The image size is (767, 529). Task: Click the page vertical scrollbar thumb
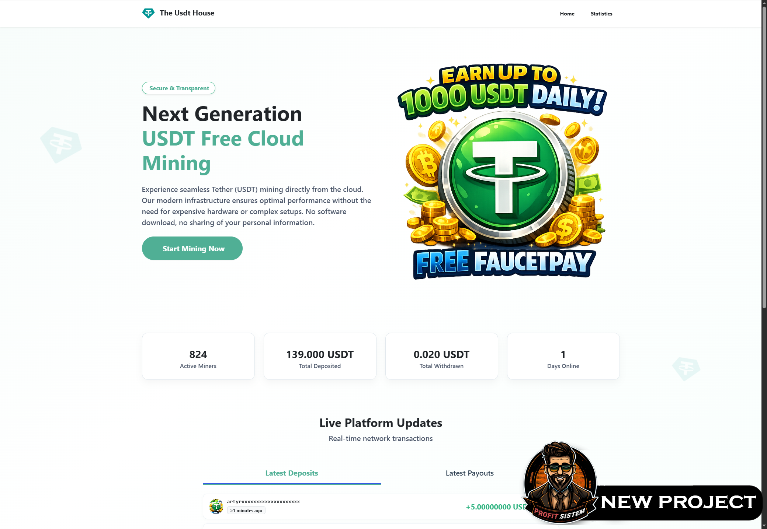764,157
